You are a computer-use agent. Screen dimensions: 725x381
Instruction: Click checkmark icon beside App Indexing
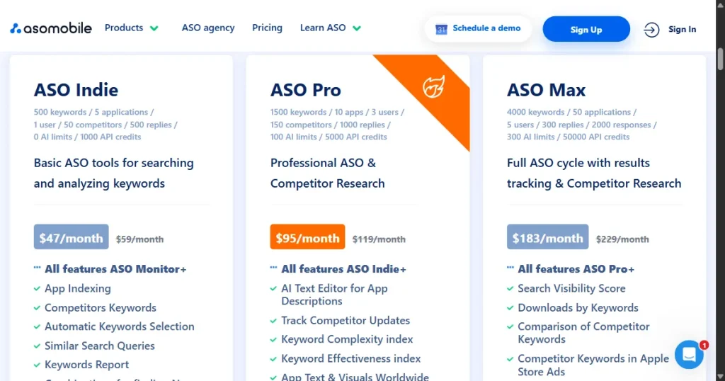tap(37, 288)
